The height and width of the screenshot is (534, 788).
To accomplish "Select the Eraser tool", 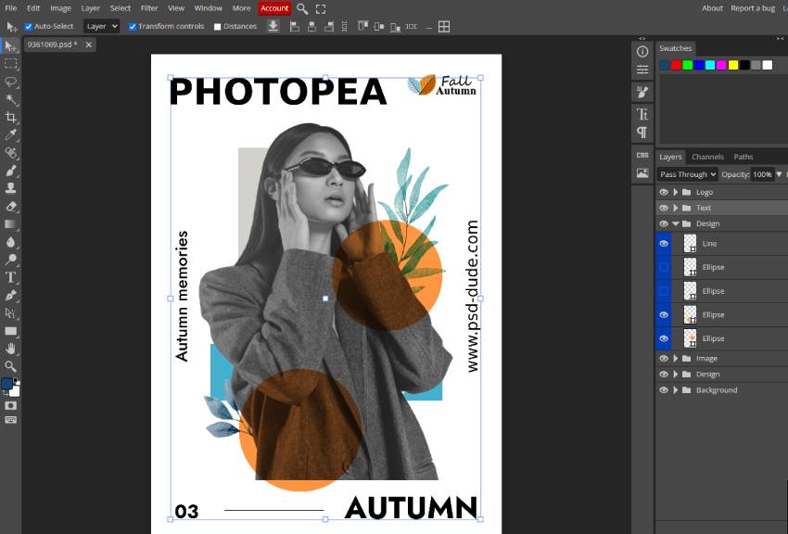I will tap(10, 206).
